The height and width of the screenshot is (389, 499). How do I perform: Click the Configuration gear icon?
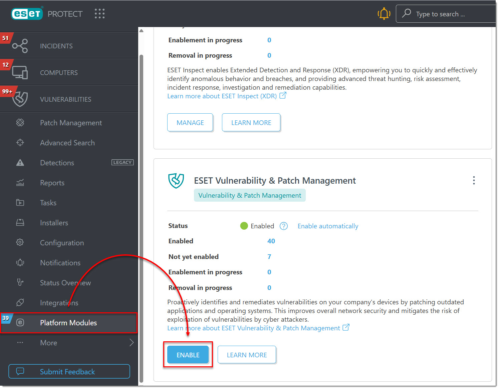(x=20, y=243)
